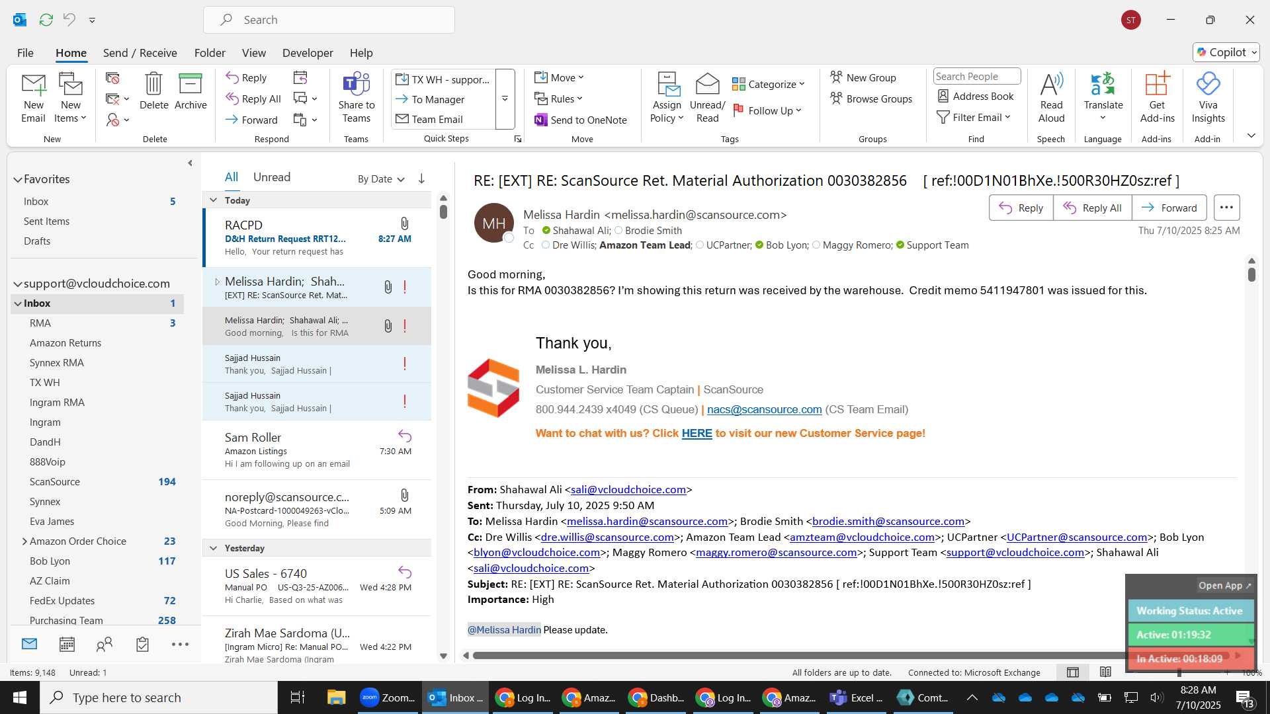Open By Date sort dropdown
1270x714 pixels.
[381, 178]
